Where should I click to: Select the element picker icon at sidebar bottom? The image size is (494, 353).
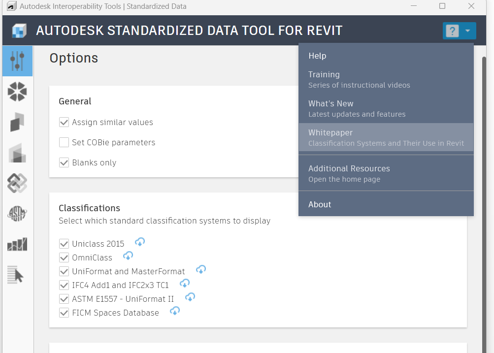(17, 275)
